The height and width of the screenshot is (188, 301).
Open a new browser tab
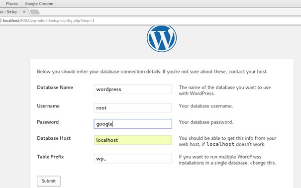pyautogui.click(x=35, y=12)
